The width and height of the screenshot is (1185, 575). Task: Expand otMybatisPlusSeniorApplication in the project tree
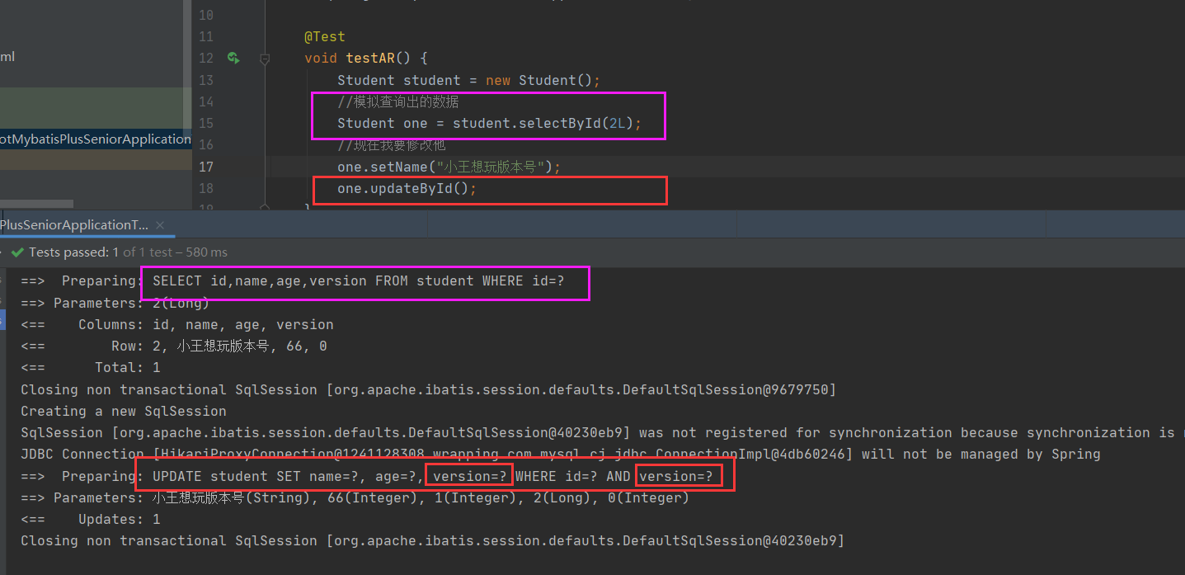(95, 139)
